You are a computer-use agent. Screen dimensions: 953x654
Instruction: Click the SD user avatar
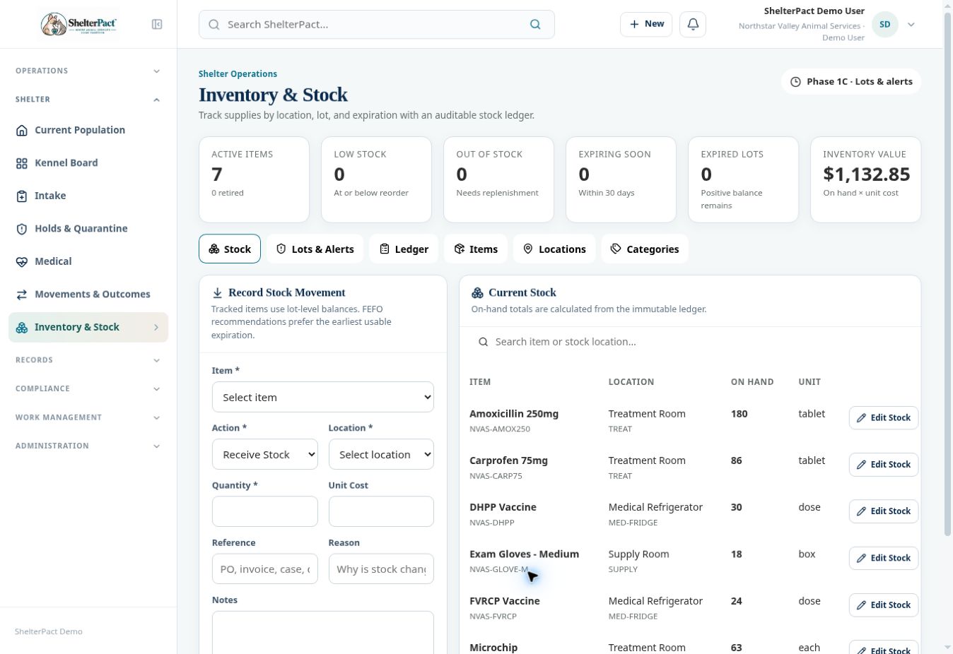tap(885, 24)
